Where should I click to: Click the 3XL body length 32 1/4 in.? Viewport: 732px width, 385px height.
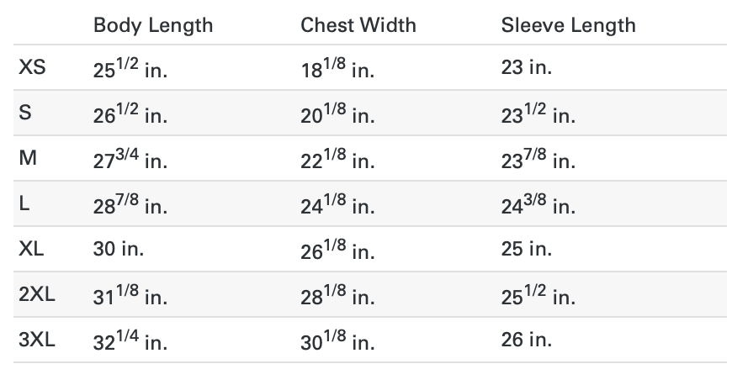point(130,340)
